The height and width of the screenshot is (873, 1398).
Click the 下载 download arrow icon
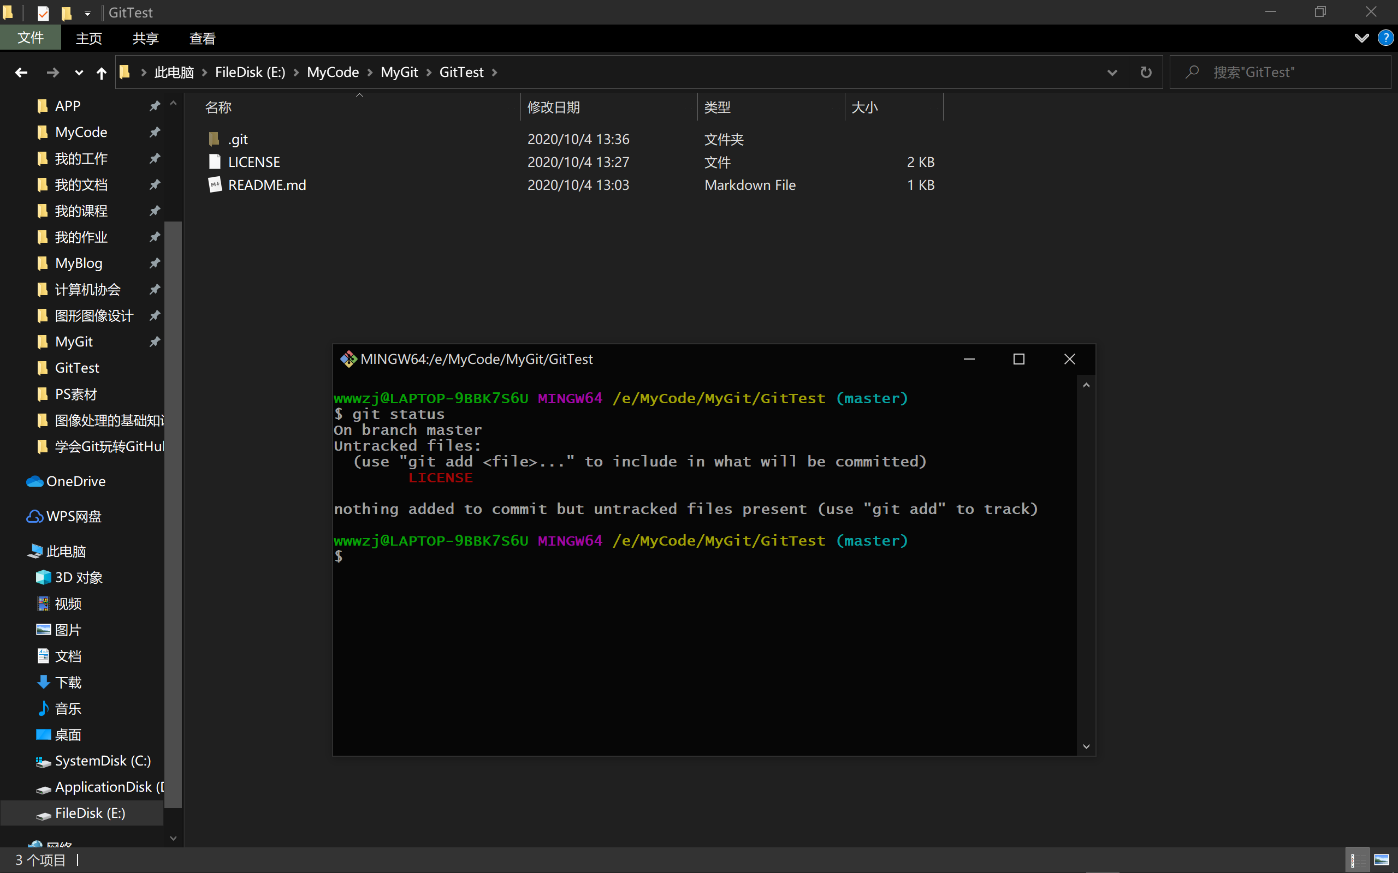[43, 683]
